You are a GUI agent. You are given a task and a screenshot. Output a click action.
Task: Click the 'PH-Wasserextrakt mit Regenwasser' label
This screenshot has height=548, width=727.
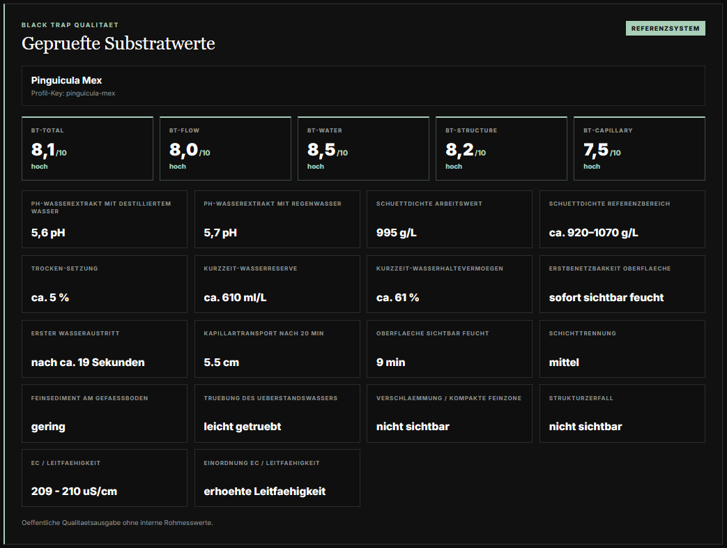tap(273, 204)
